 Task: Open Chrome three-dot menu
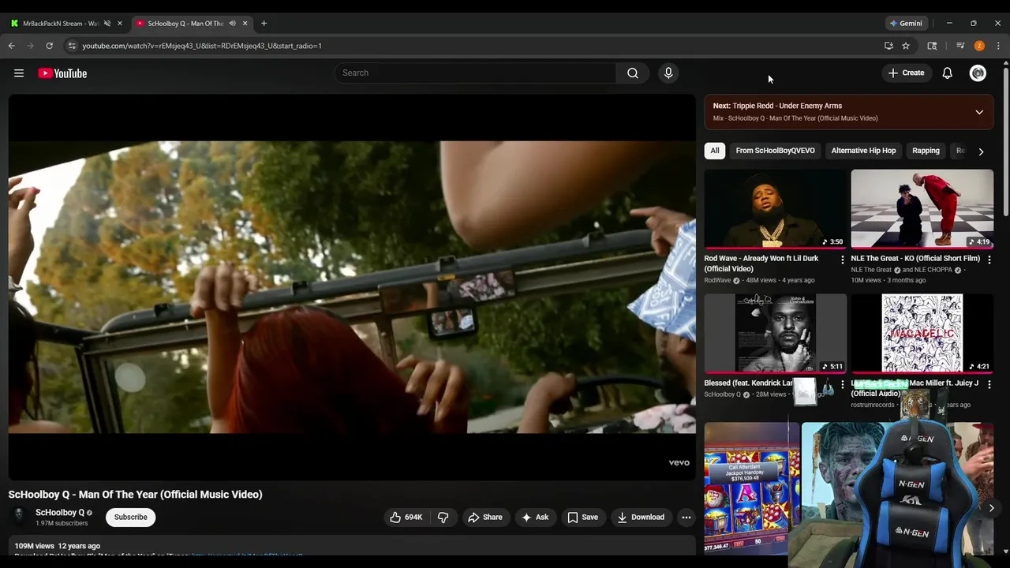pyautogui.click(x=998, y=46)
